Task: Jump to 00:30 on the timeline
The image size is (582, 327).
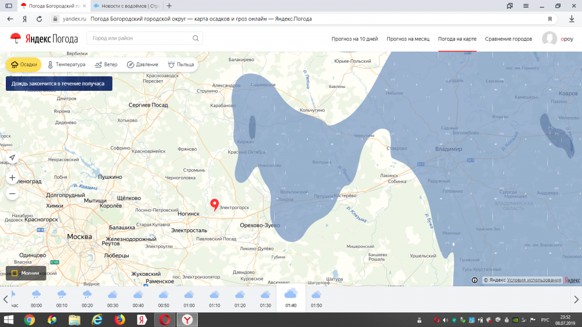Action: pos(112,298)
